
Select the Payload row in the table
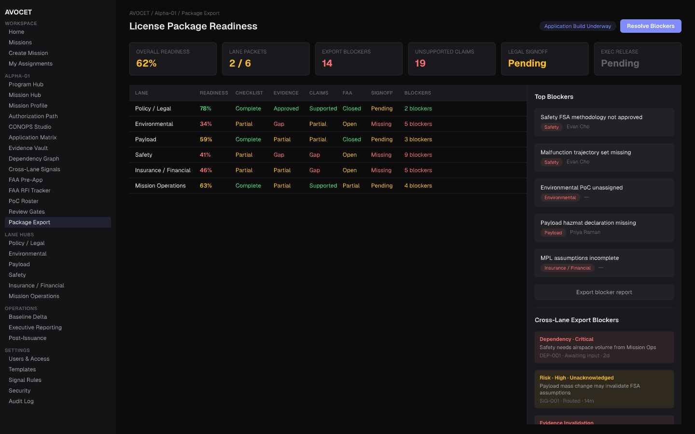pos(328,139)
